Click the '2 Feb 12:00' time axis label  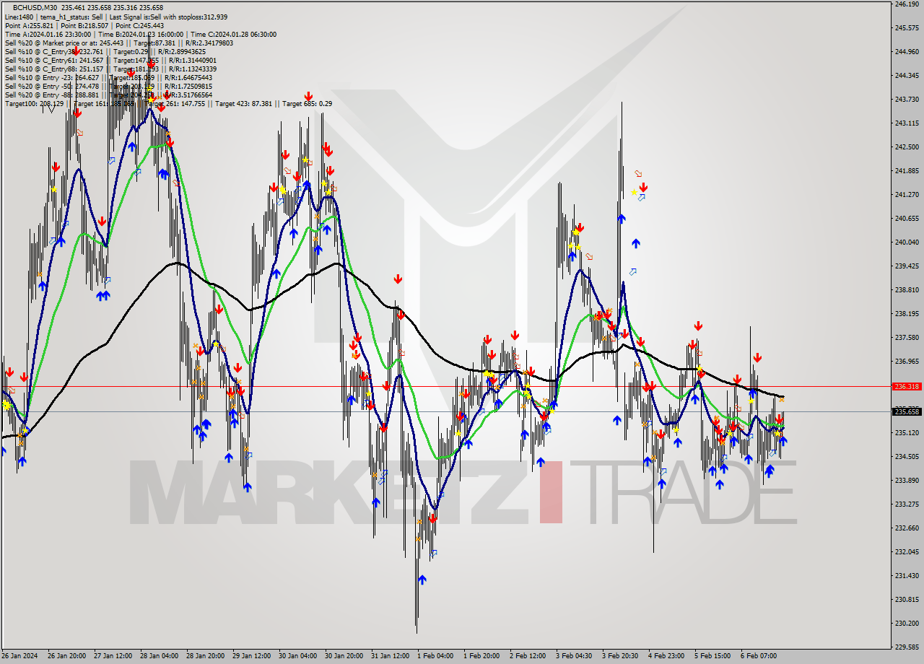528,656
